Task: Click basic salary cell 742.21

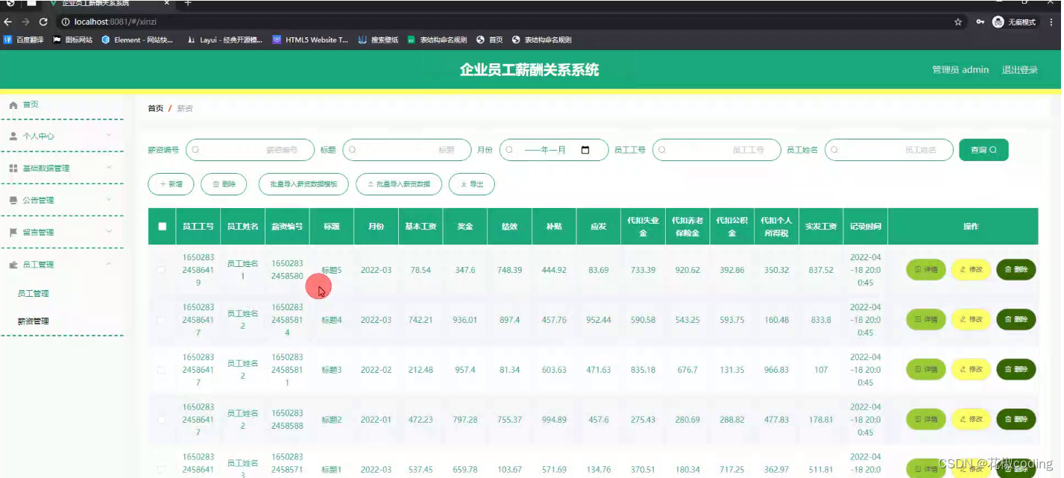Action: [x=421, y=320]
